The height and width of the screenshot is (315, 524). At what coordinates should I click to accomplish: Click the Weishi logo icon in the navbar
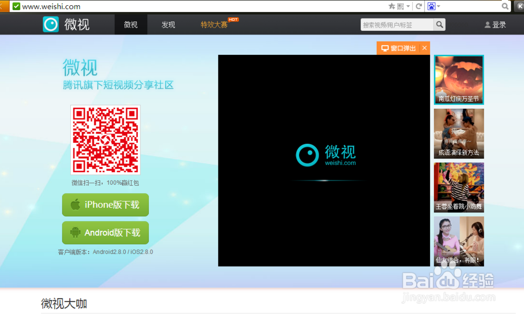point(50,24)
